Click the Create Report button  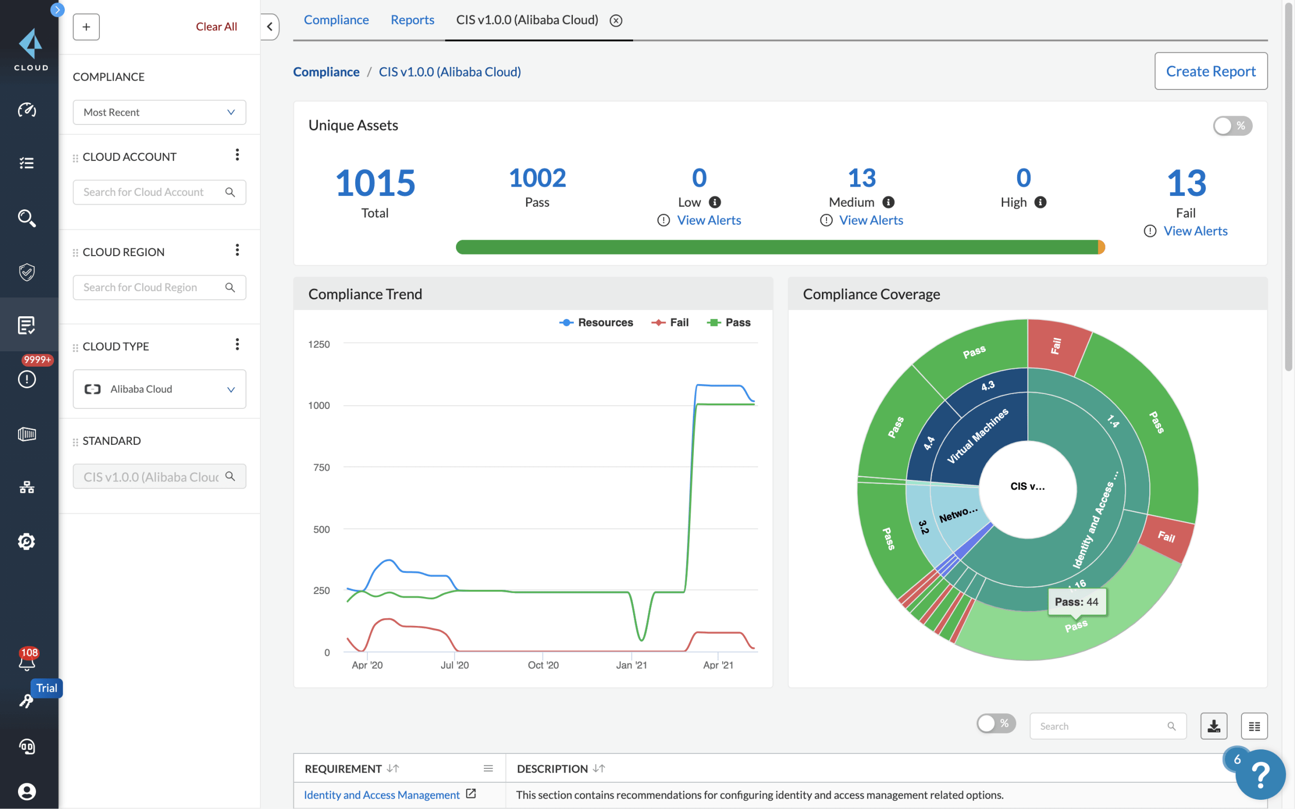[1211, 70]
